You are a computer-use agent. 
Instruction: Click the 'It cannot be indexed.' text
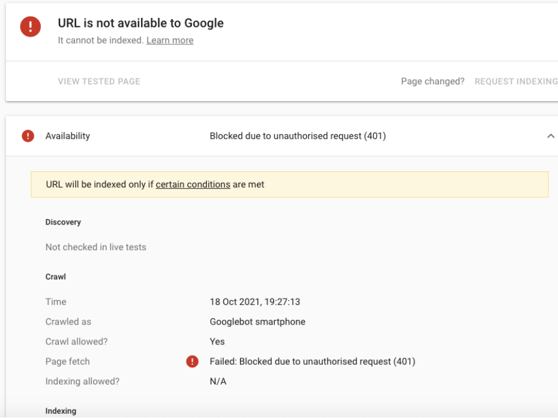[101, 41]
